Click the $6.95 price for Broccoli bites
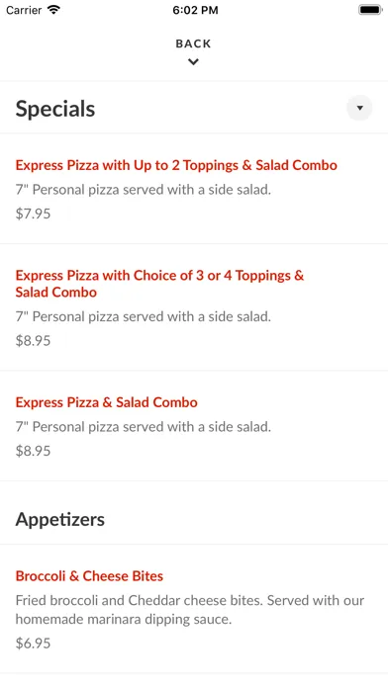The height and width of the screenshot is (688, 388). 33,644
